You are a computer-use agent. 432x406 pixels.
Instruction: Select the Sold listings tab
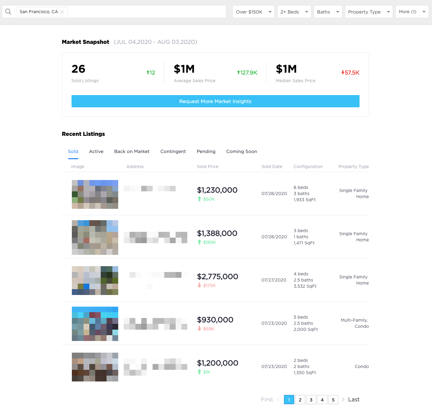[73, 151]
